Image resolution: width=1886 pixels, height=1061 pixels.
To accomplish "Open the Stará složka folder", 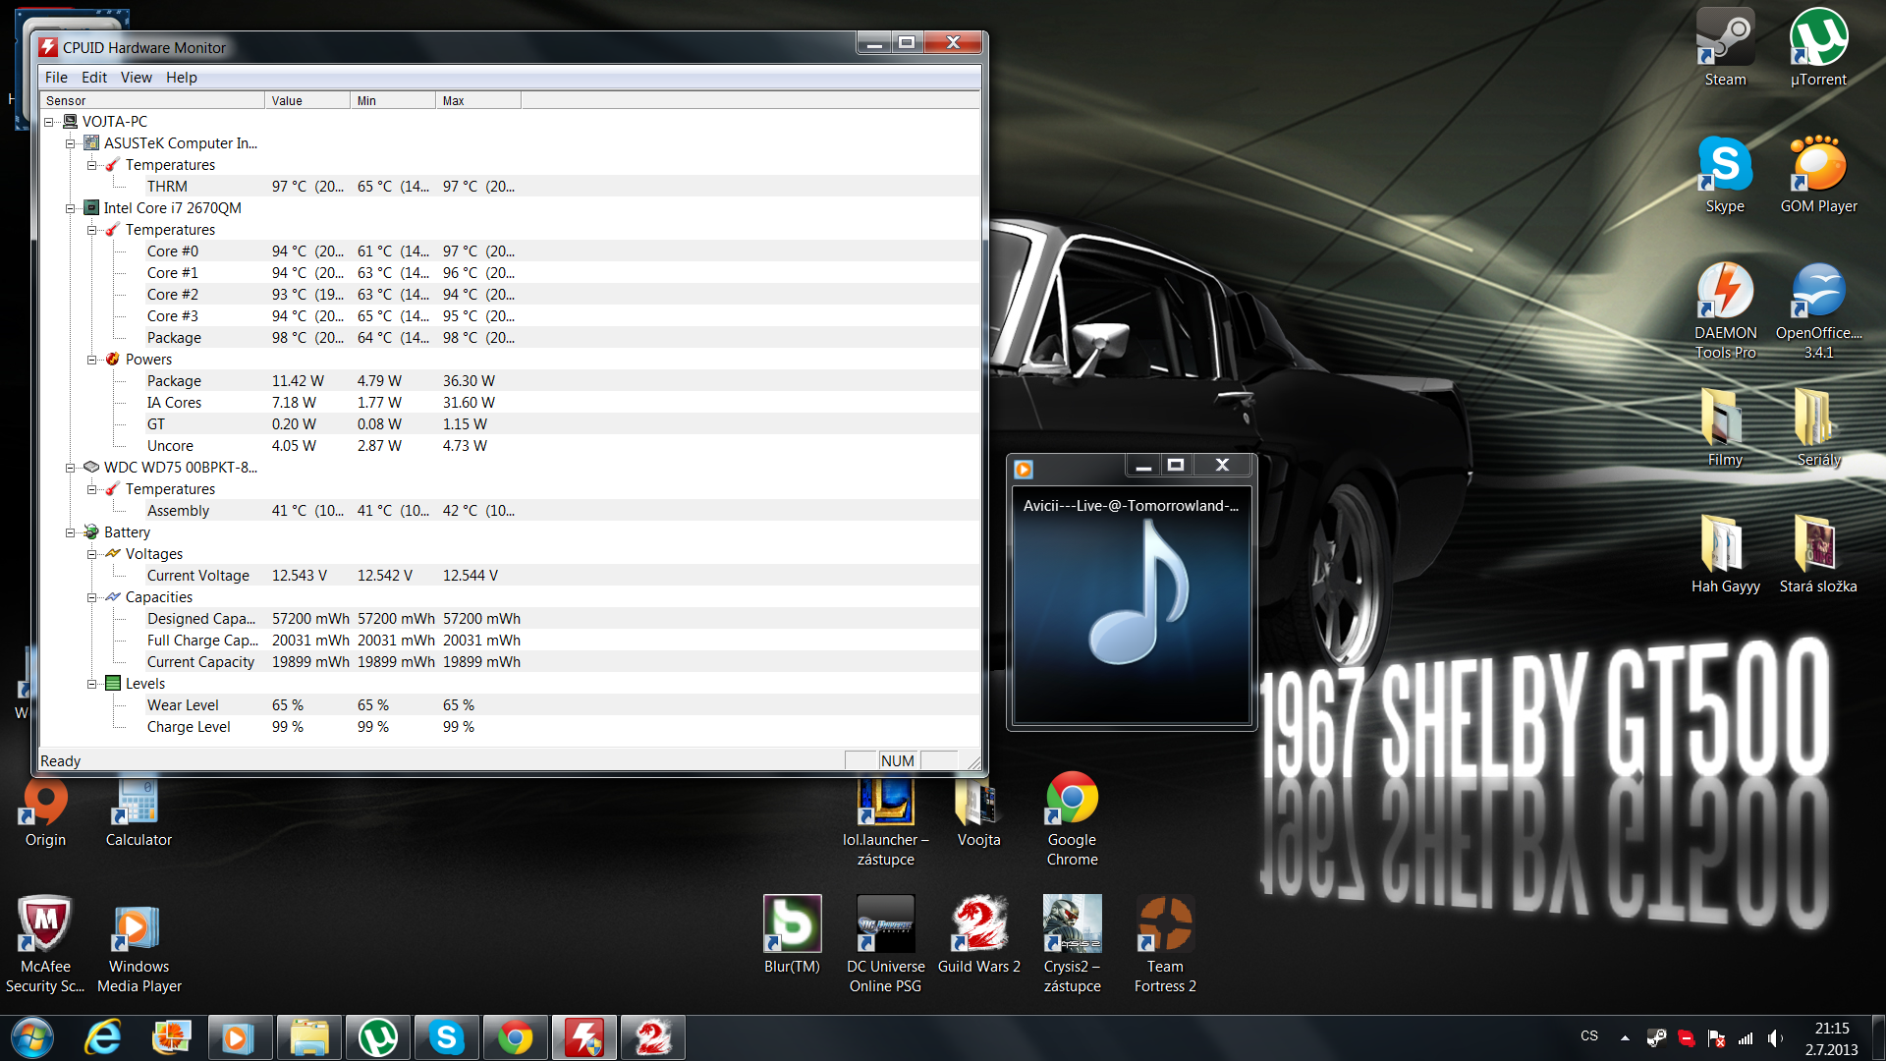I will pos(1818,554).
